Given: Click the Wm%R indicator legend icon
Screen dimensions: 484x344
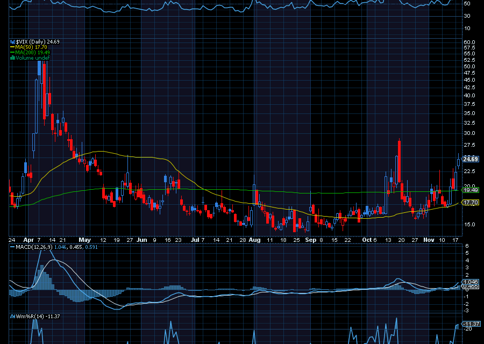Looking at the screenshot, I should point(12,316).
